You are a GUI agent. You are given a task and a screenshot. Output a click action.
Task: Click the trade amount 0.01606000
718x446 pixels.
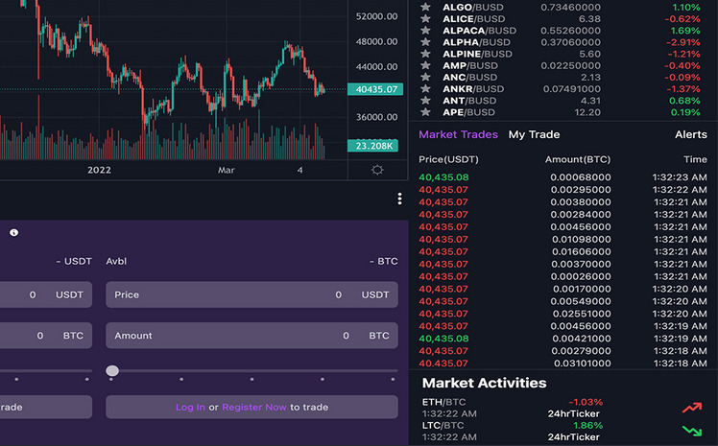pyautogui.click(x=581, y=251)
